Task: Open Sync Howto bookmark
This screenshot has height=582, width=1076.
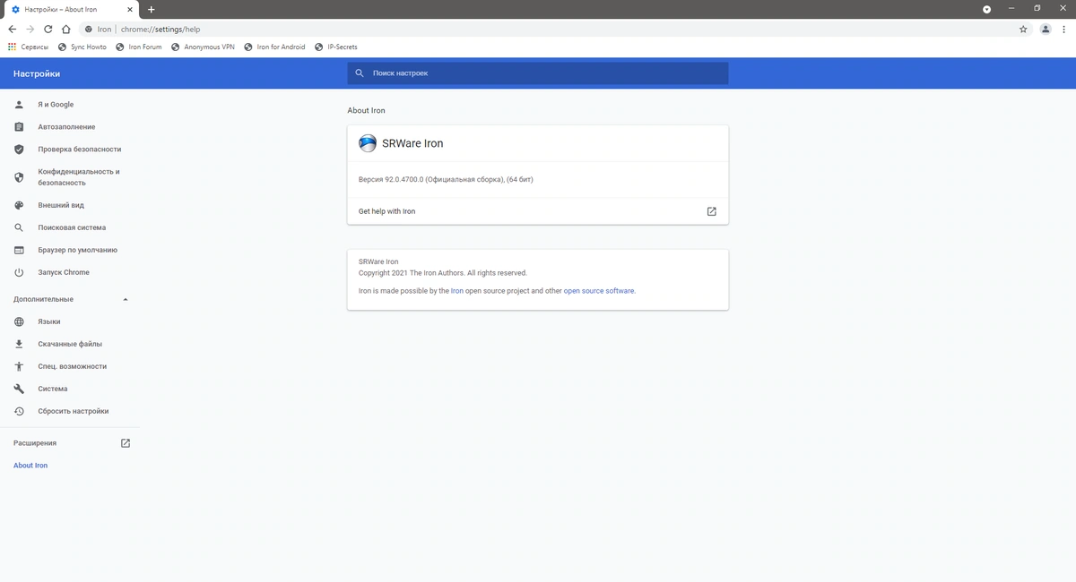Action: 82,47
